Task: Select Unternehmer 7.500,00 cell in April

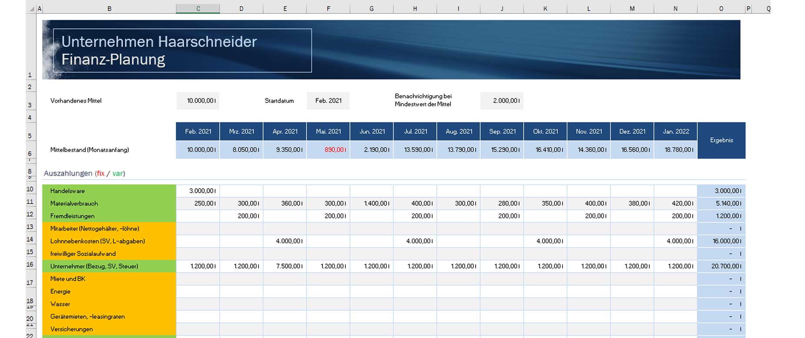Action: 285,266
